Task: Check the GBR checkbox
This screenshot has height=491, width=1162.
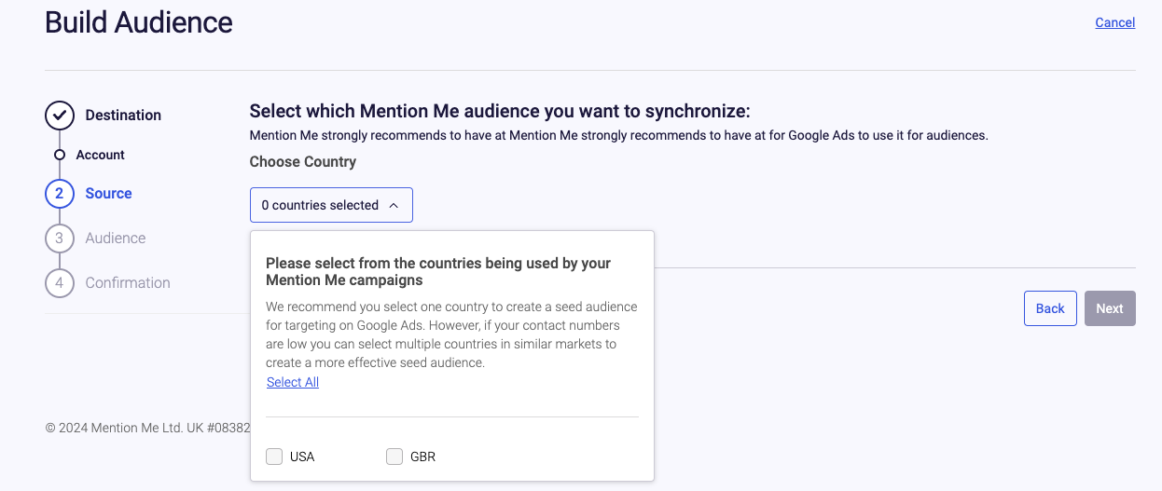Action: [394, 457]
